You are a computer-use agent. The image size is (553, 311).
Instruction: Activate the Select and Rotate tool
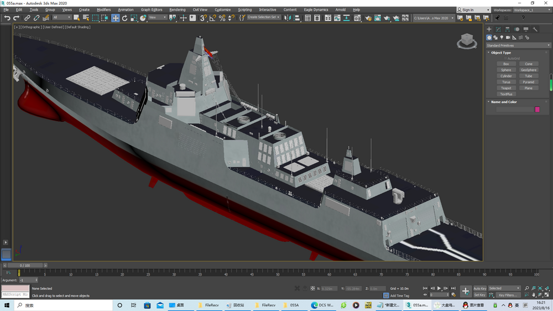[124, 18]
